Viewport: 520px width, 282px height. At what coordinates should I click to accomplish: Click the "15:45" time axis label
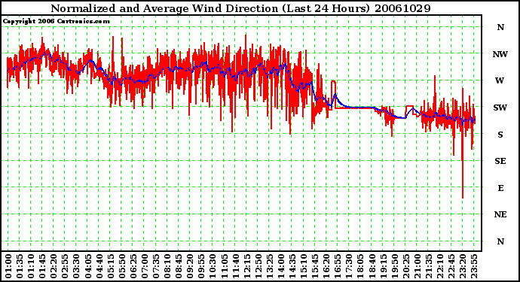pos(315,266)
